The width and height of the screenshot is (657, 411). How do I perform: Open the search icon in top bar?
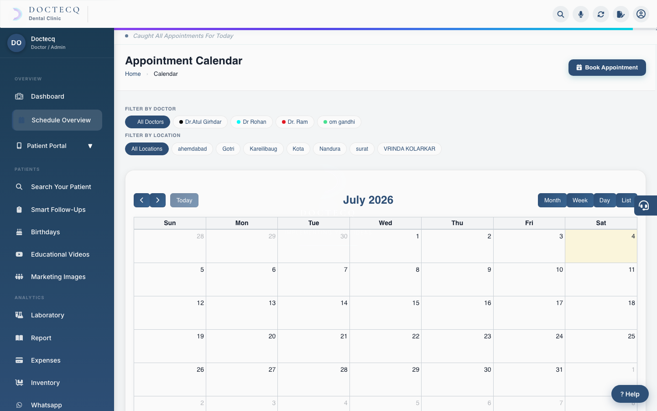561,14
